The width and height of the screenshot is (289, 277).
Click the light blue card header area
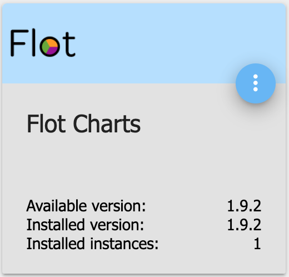coord(144,43)
